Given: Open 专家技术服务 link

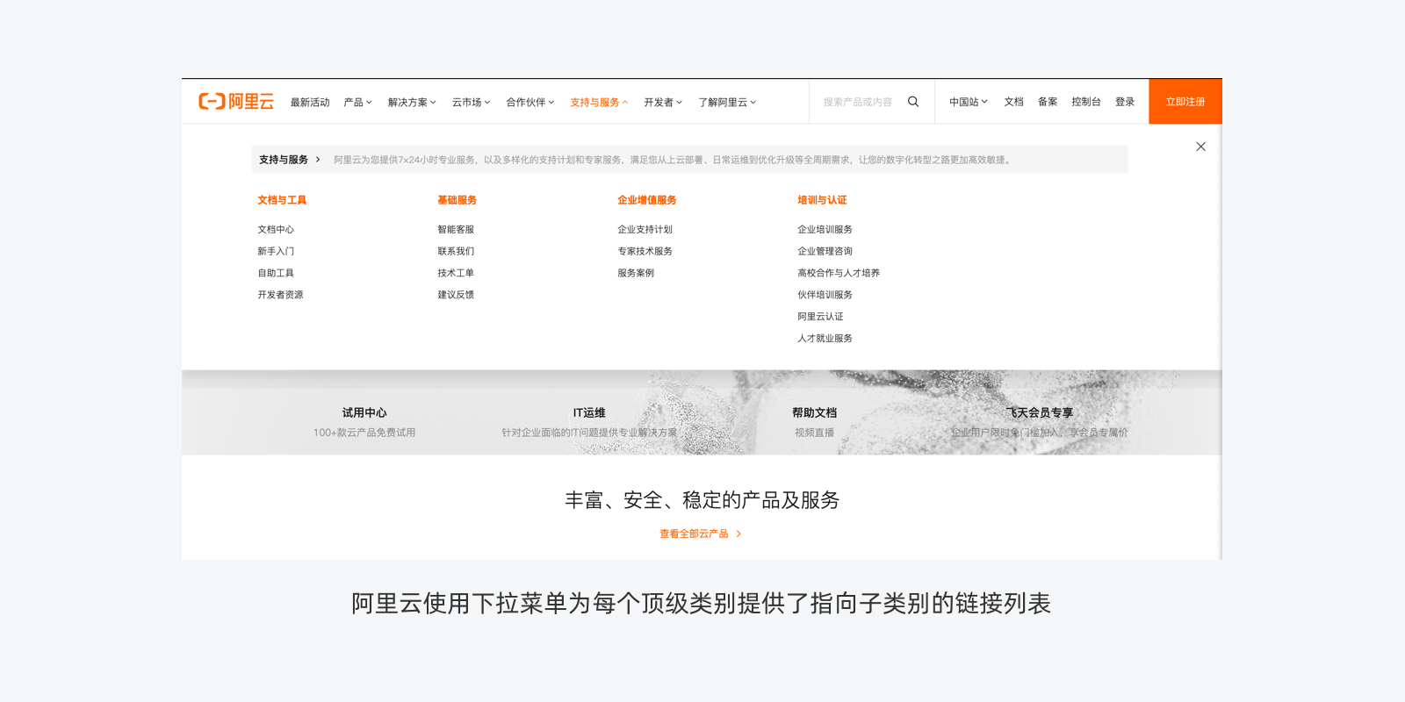Looking at the screenshot, I should 645,251.
